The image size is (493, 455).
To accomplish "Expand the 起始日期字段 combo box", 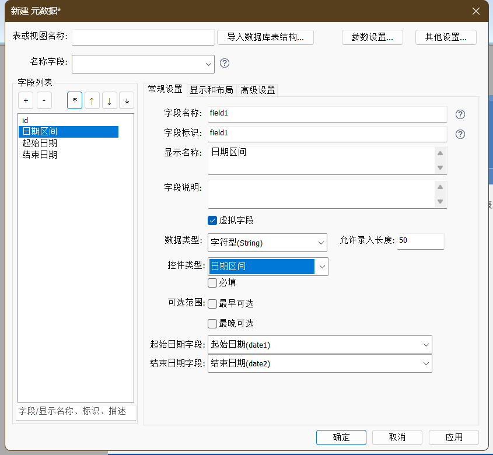I will point(425,345).
